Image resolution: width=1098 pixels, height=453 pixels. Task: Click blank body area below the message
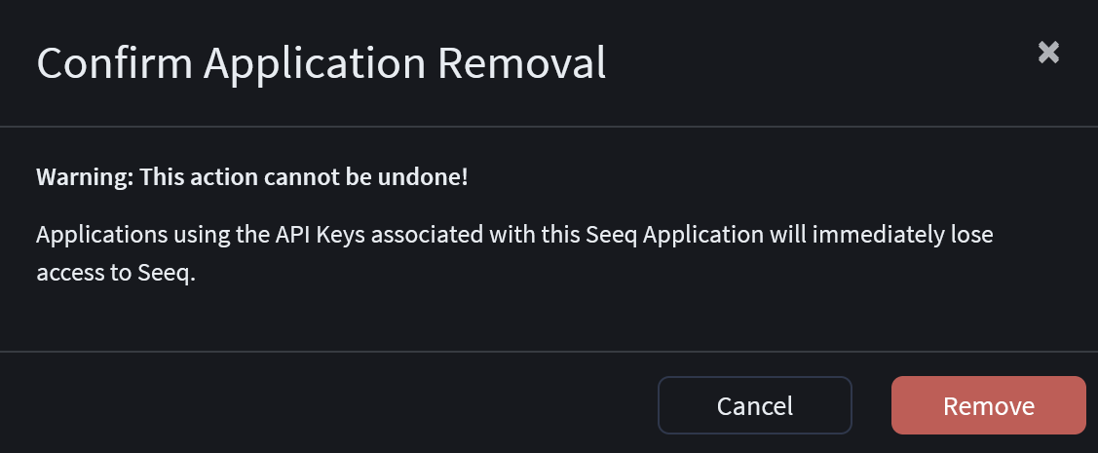point(549,317)
